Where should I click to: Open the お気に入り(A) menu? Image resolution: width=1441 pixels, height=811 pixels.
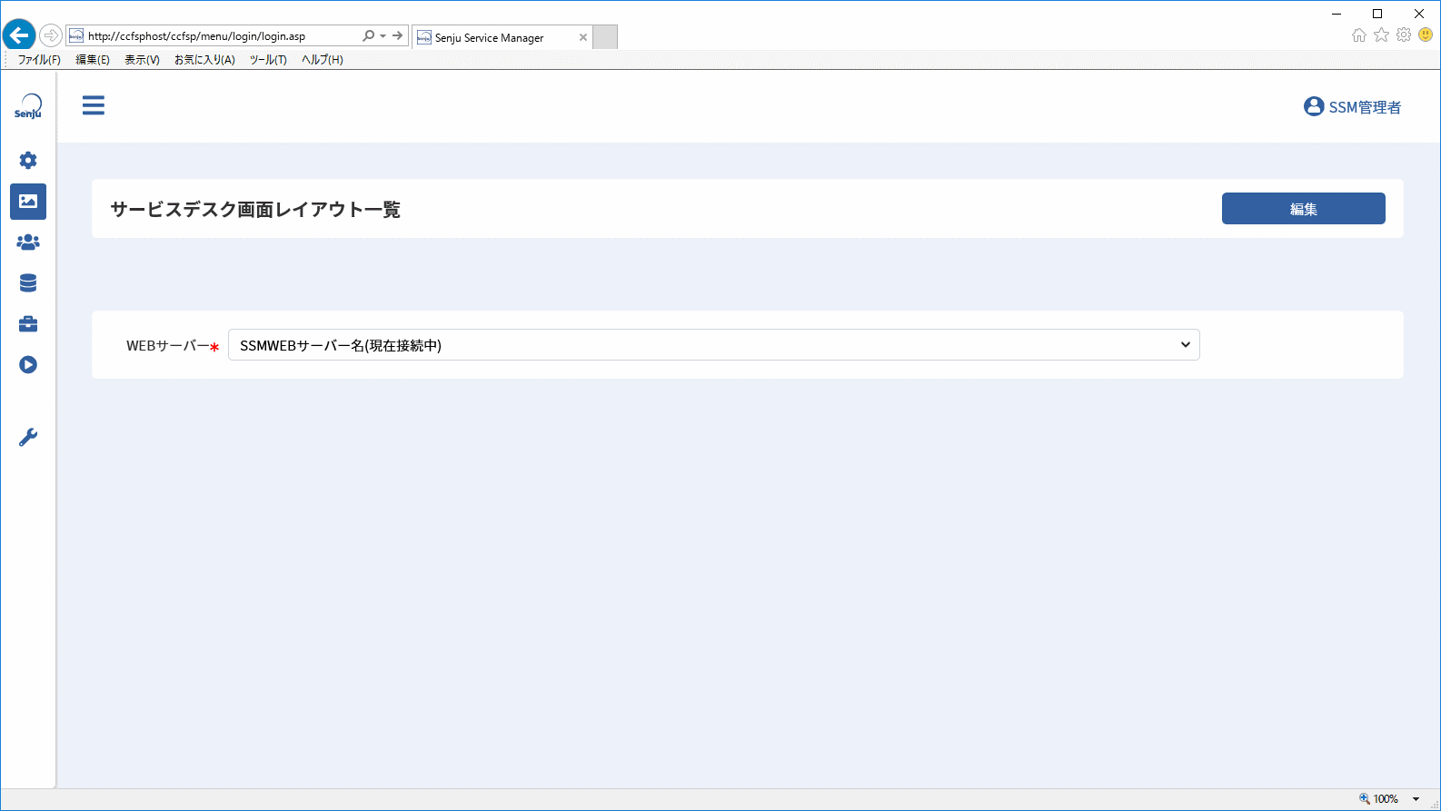(x=204, y=60)
